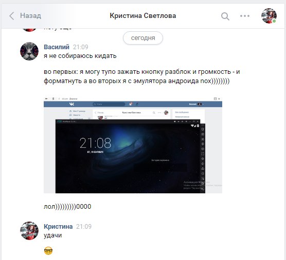
Task: Select the message я не собираюсь кидать
Action: (x=80, y=55)
